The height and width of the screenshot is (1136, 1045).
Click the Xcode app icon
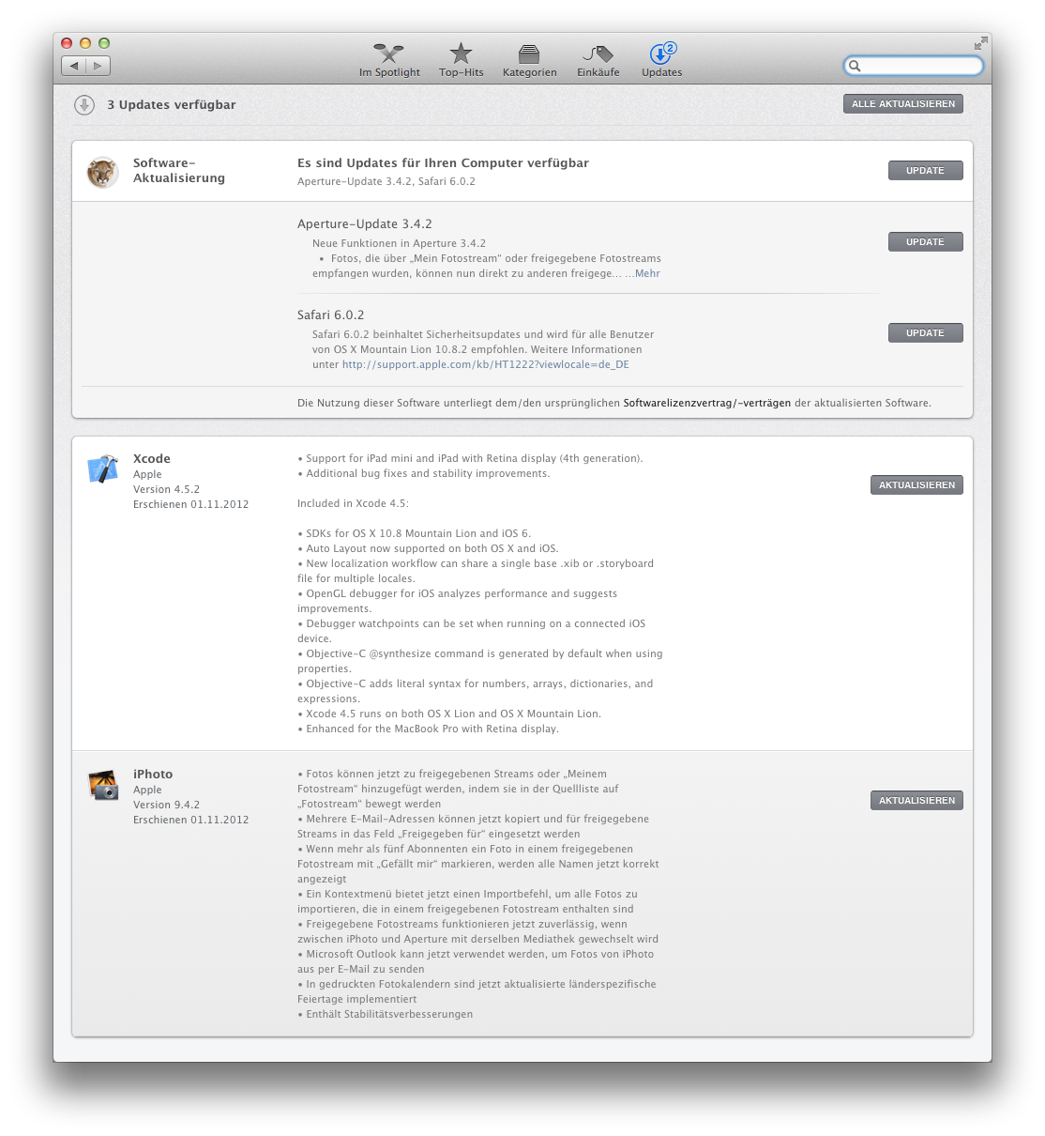pyautogui.click(x=102, y=468)
